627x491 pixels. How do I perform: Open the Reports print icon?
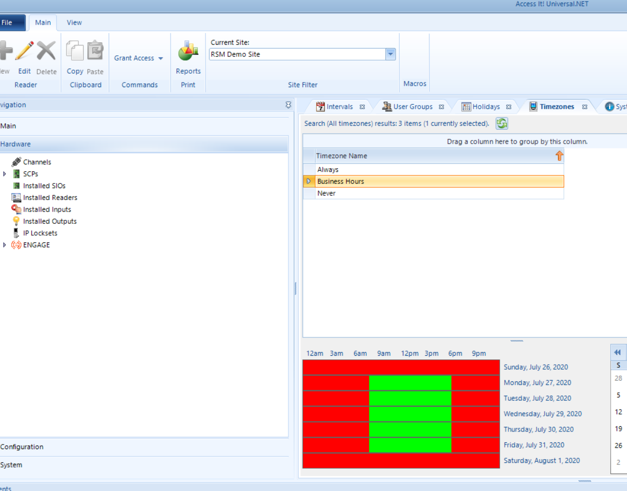point(188,51)
